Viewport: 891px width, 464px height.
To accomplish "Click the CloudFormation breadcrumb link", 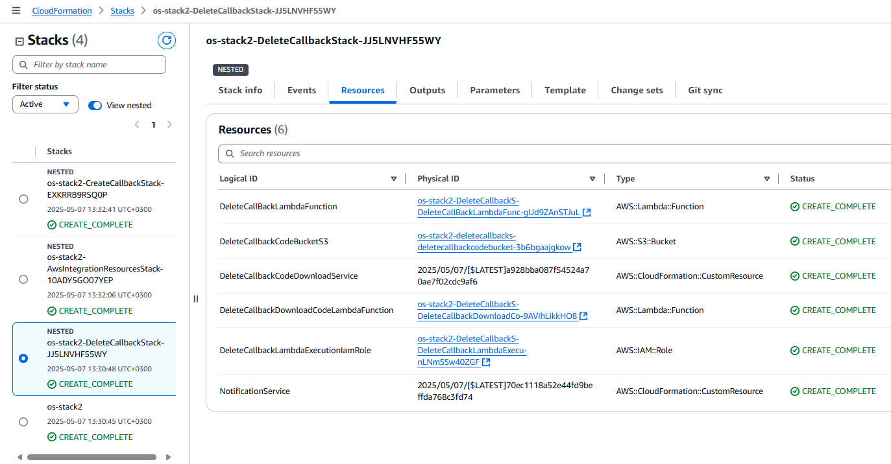I will pyautogui.click(x=62, y=11).
